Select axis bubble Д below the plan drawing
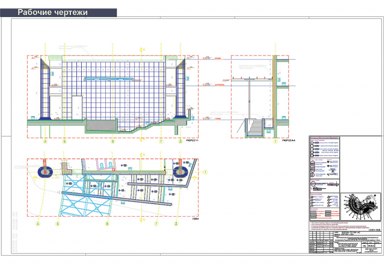 click(176, 224)
